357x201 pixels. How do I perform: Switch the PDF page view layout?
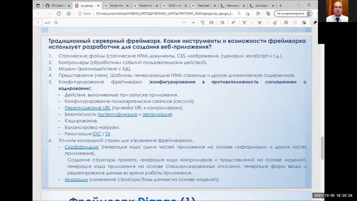click(x=223, y=22)
